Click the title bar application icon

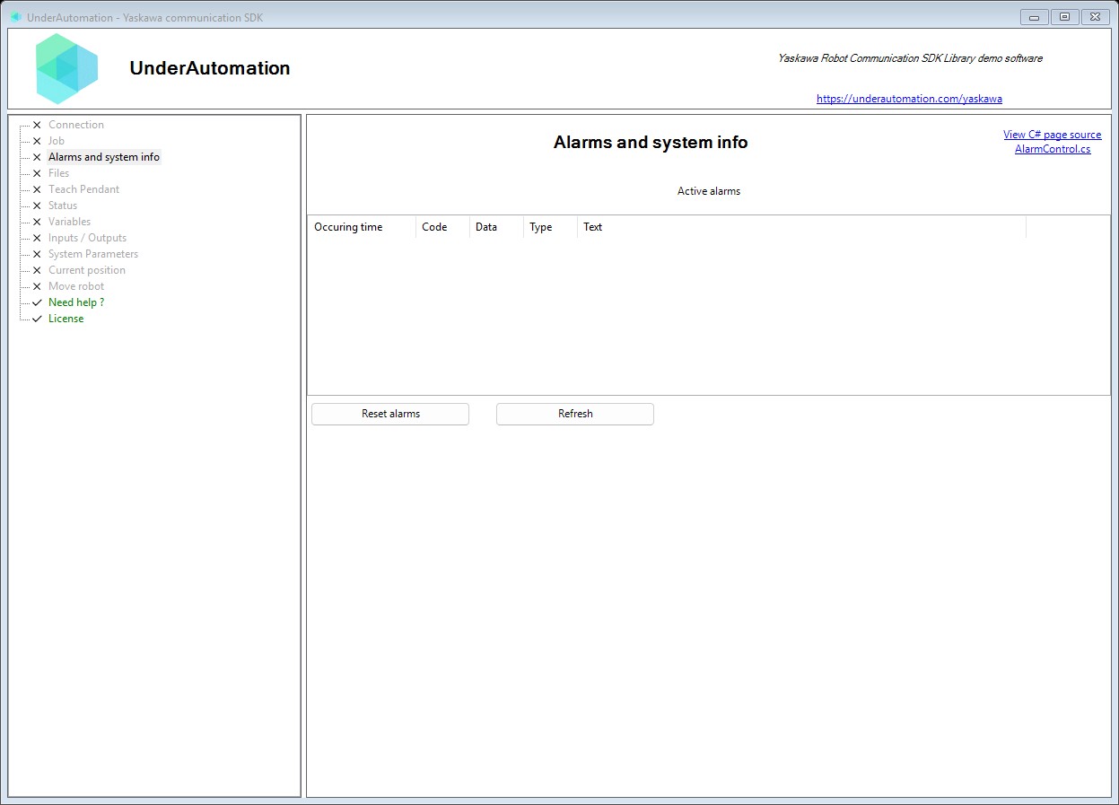[x=16, y=17]
